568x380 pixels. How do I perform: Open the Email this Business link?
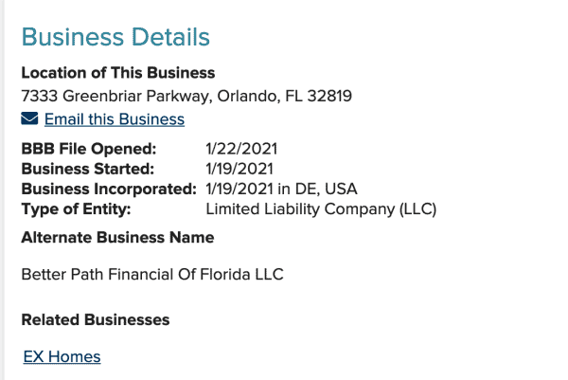pos(115,119)
